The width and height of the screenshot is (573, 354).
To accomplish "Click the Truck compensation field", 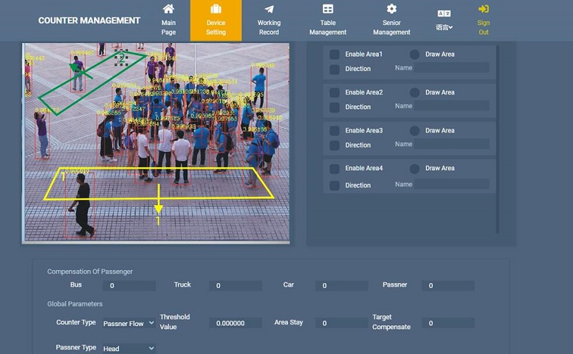I will point(236,286).
